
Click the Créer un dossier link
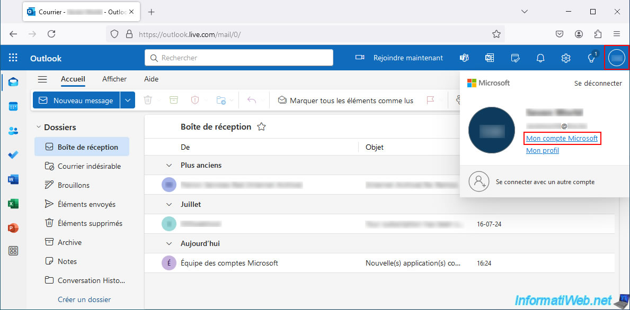(84, 299)
